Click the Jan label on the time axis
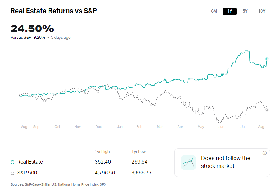The image size is (279, 192). [x=120, y=127]
